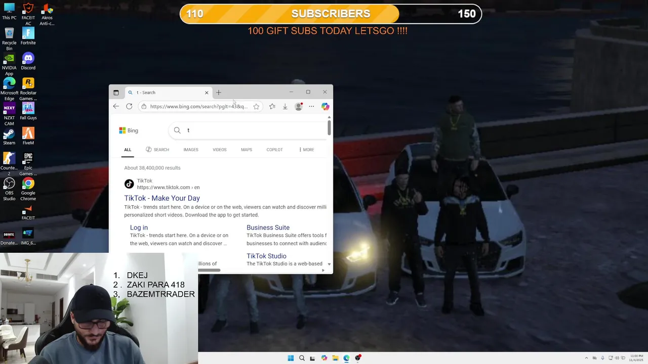Click the Bing logo

129,130
